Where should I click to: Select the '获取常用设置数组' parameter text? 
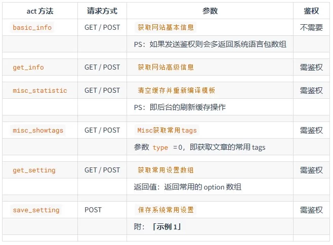[166, 170]
